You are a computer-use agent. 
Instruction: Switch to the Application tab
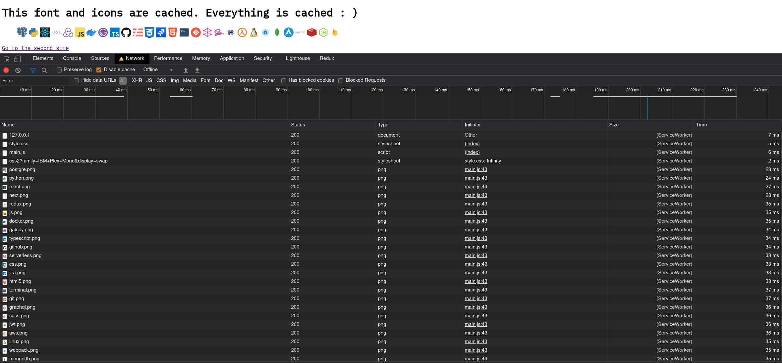pyautogui.click(x=232, y=58)
